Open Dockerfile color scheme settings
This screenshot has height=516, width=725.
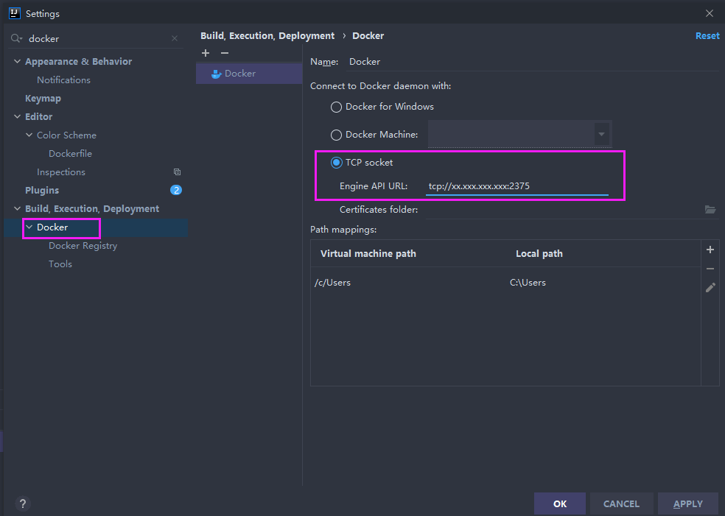coord(70,153)
